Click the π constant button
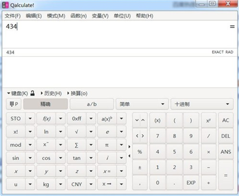Screen dimensions: 239x196 tap(107, 145)
